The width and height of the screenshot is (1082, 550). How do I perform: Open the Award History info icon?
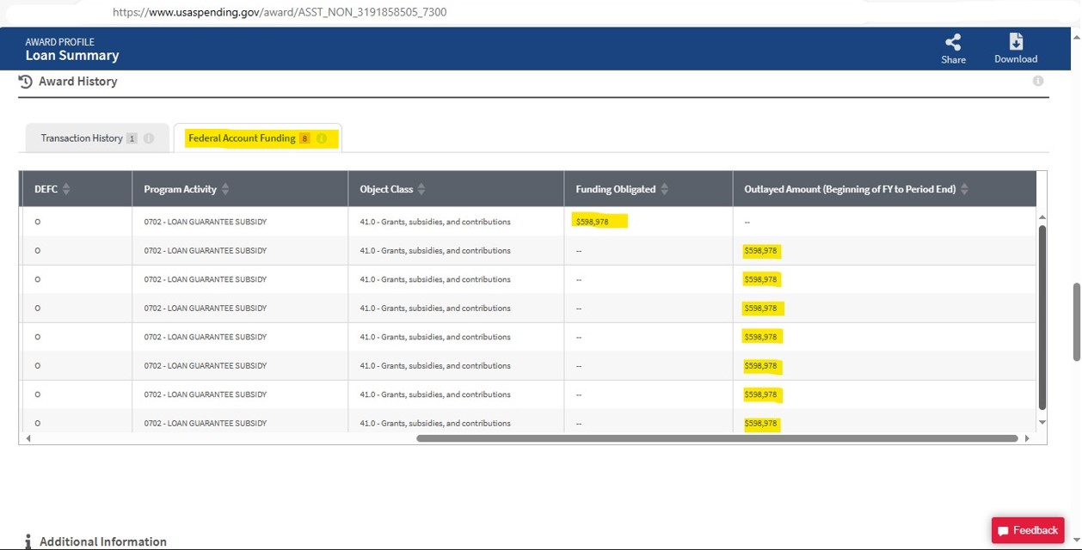(x=1038, y=81)
